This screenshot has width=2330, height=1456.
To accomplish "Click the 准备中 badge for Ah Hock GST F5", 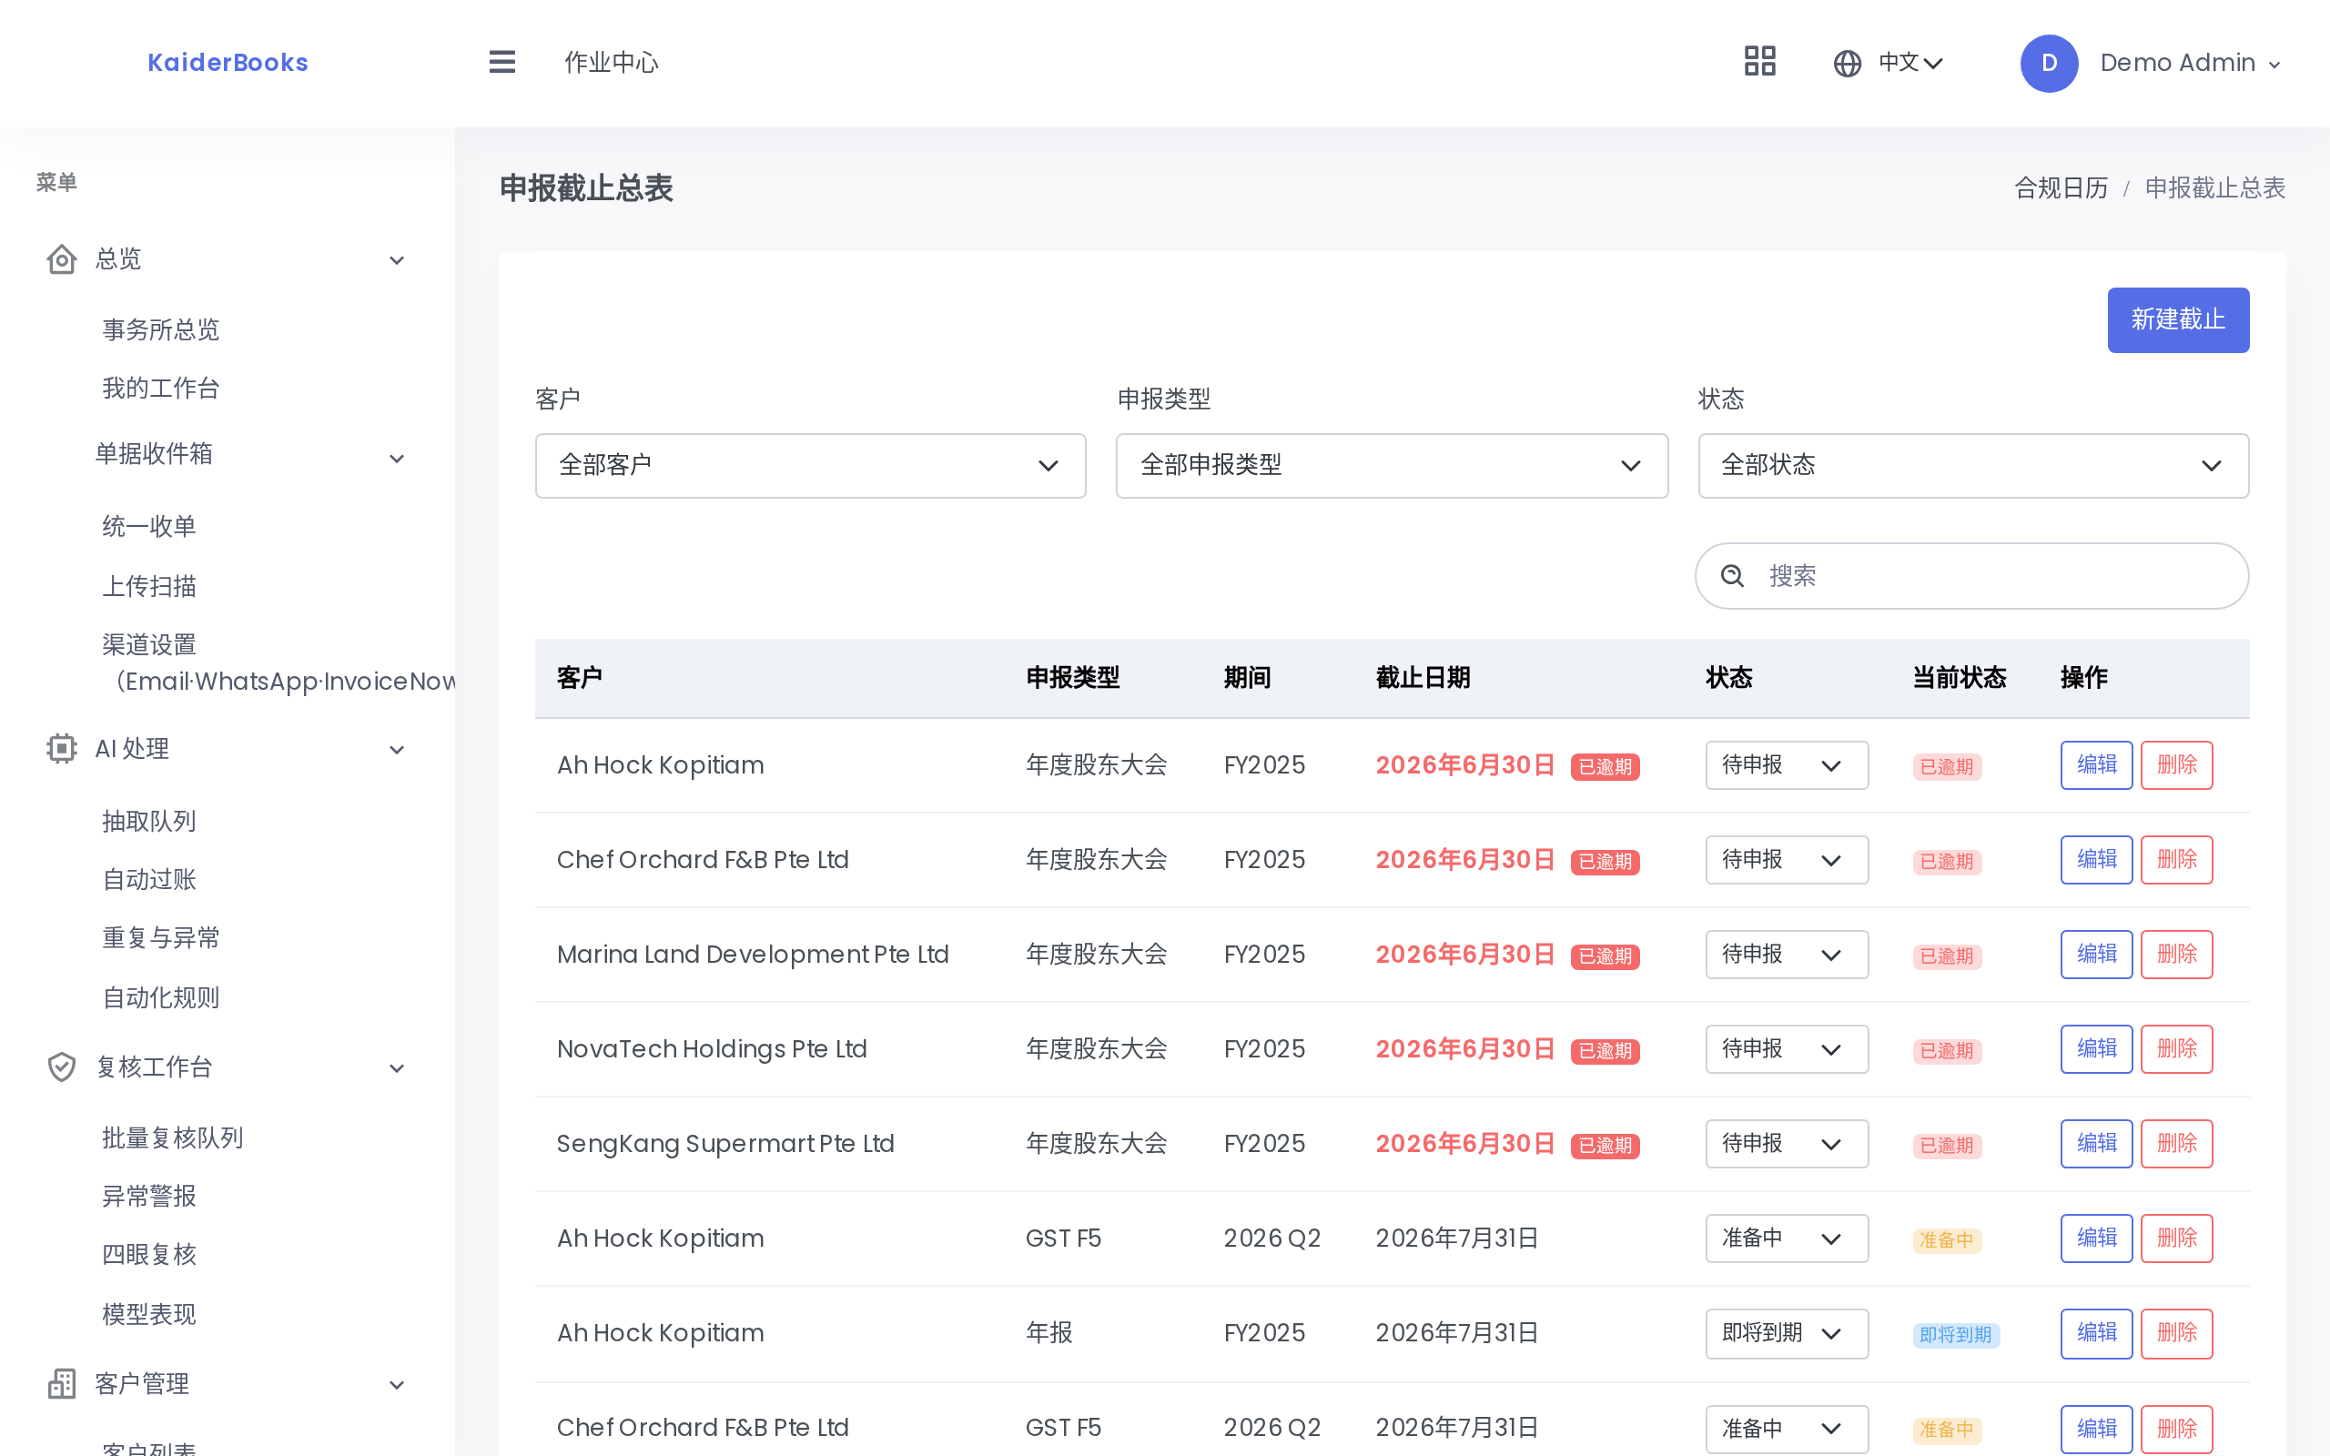I will (x=1947, y=1239).
